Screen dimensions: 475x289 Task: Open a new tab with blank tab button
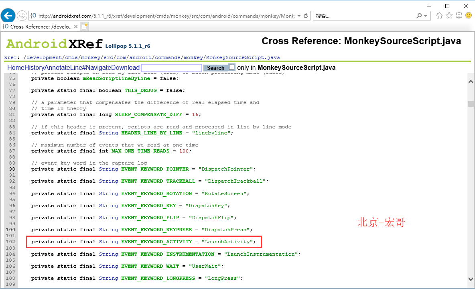[x=85, y=26]
